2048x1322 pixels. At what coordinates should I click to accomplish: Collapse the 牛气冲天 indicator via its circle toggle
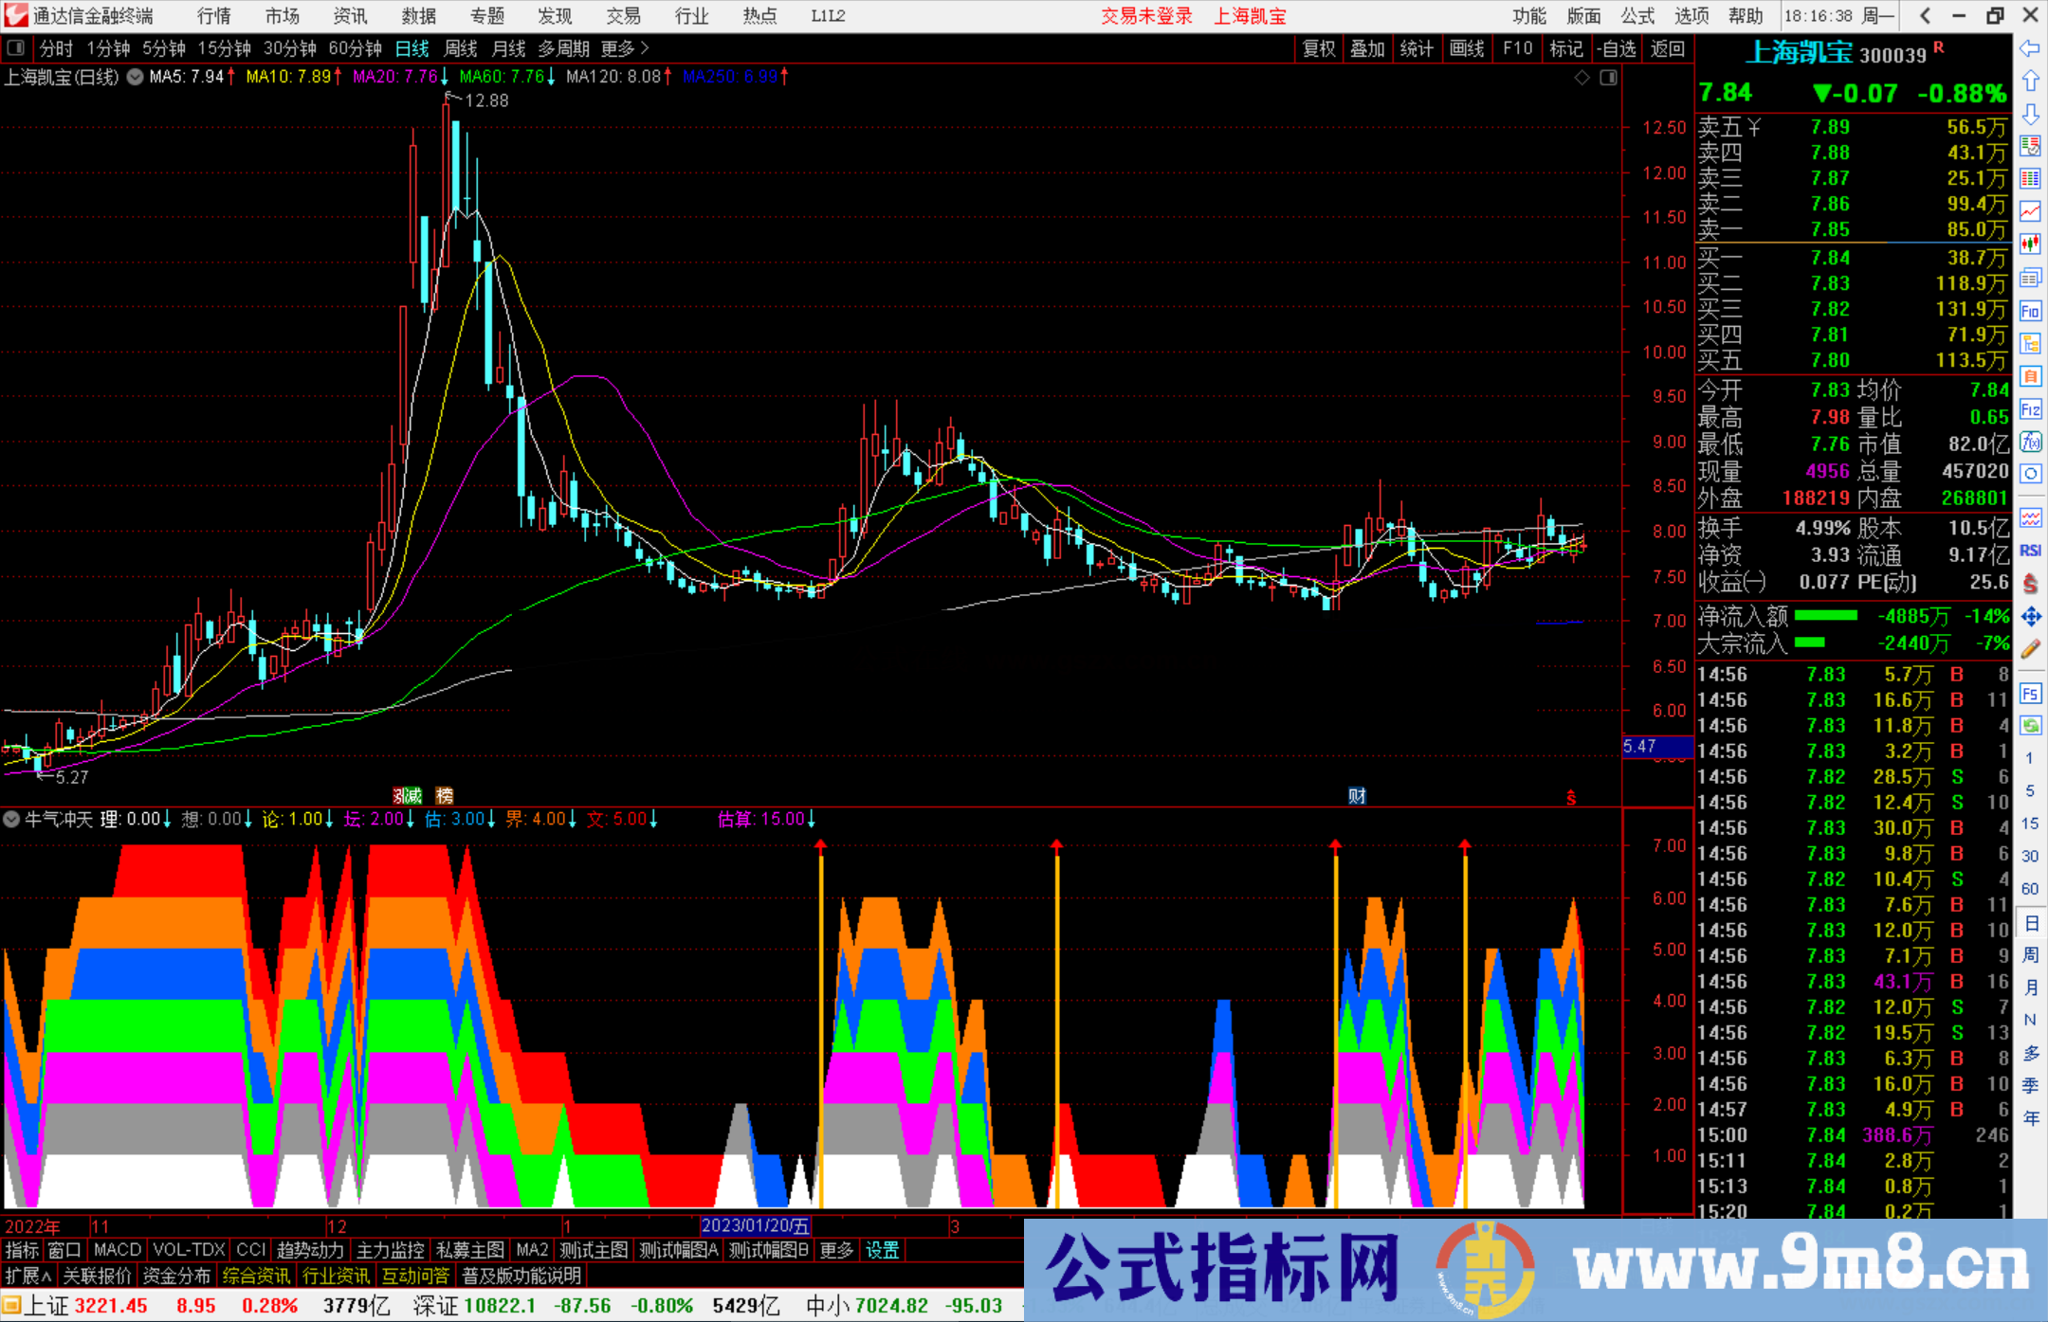coord(10,819)
